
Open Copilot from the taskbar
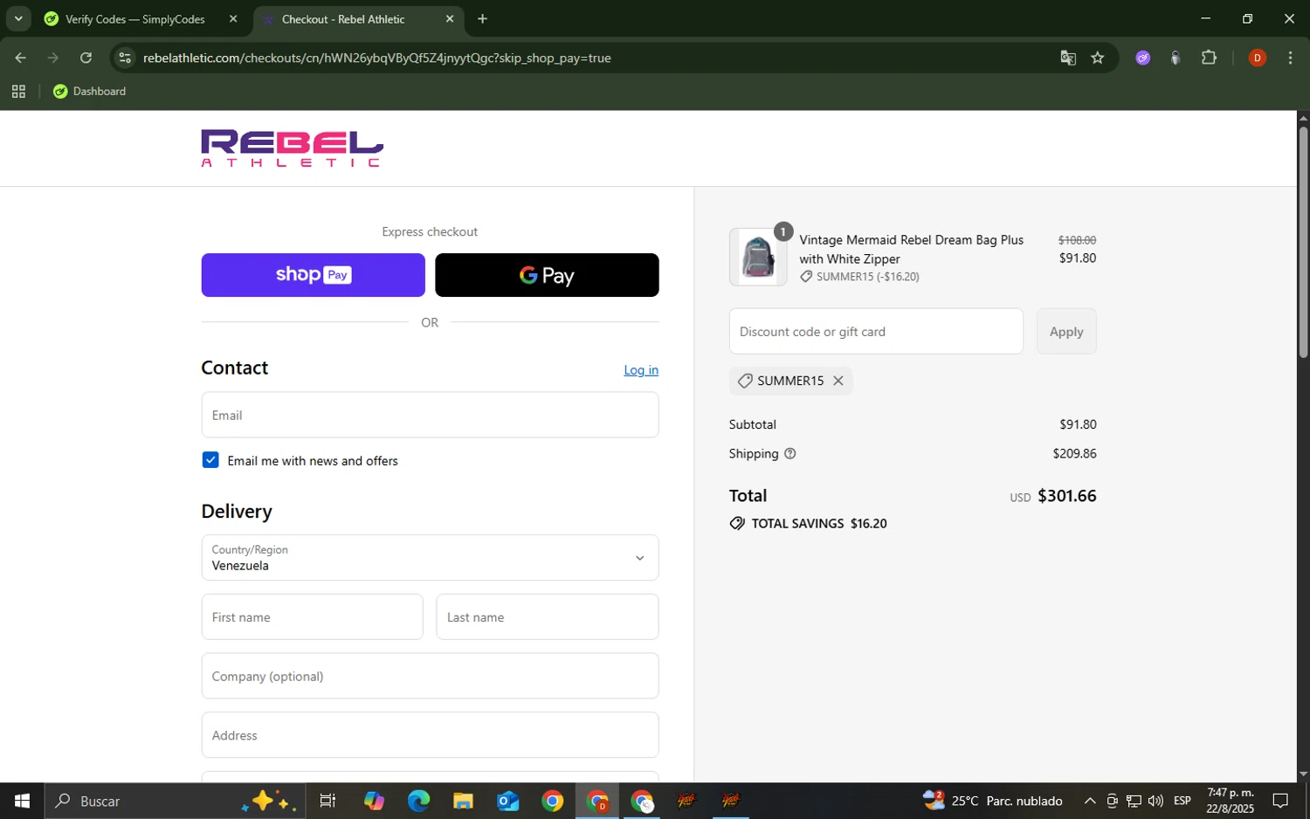(374, 801)
